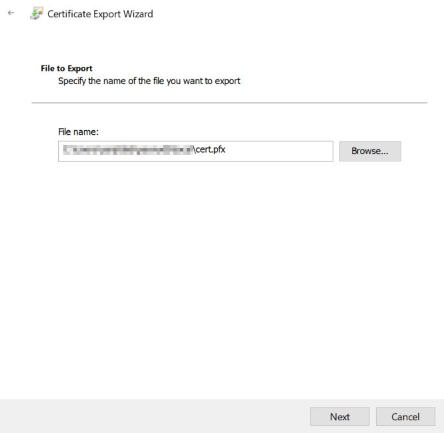Click the back arrow icon
The image size is (444, 433).
11,14
